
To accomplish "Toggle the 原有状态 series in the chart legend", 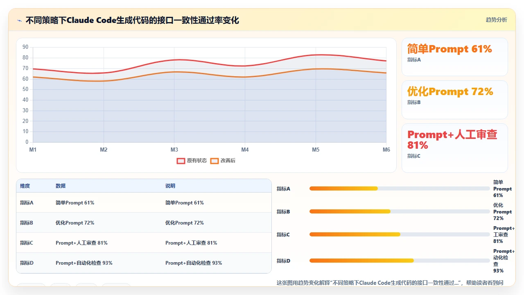I will click(x=192, y=161).
